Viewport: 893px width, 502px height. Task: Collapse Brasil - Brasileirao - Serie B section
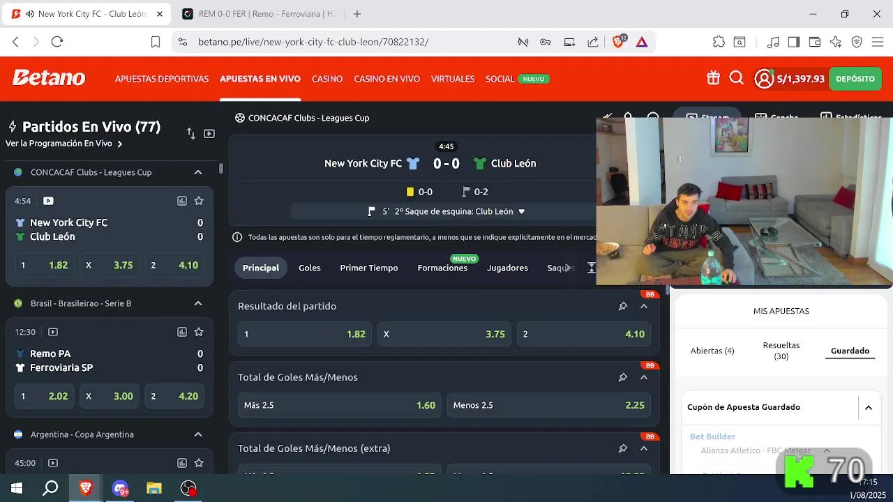tap(198, 303)
